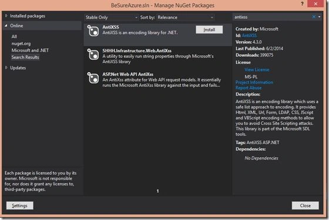Click the Last Published: 6/2/2014 text
This screenshot has width=329, height=220.
pos(259,48)
